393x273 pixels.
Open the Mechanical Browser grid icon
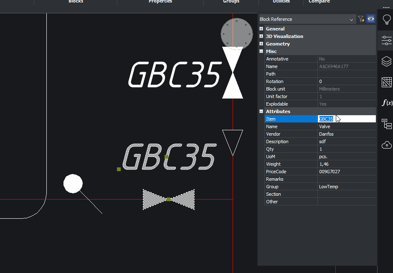tap(386, 82)
